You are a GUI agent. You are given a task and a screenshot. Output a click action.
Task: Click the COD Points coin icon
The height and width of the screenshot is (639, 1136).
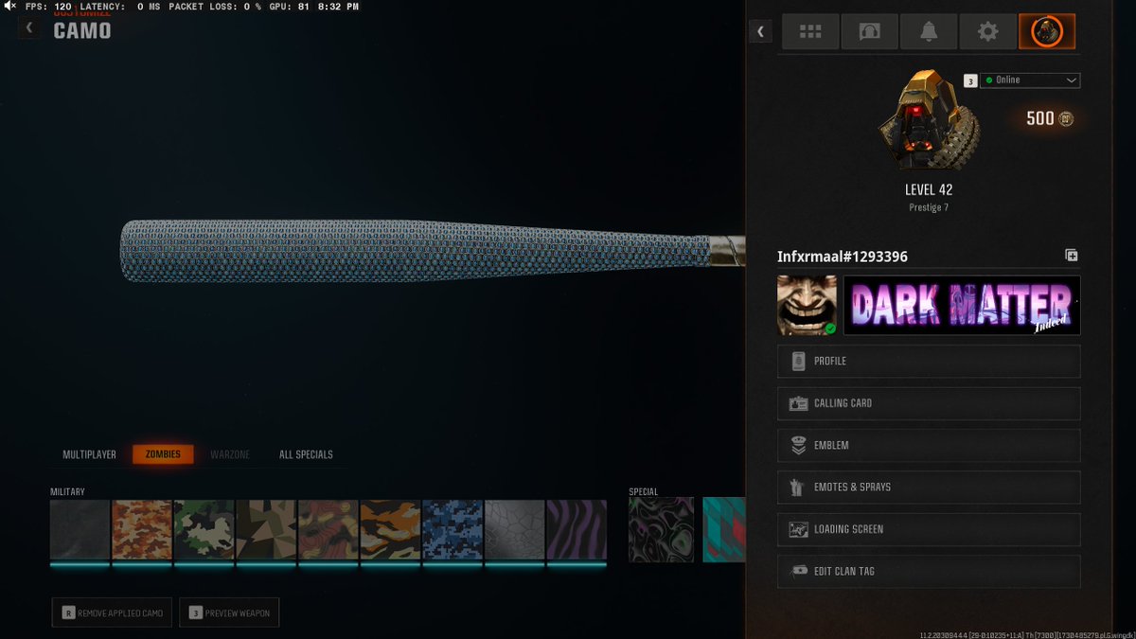pos(1066,118)
